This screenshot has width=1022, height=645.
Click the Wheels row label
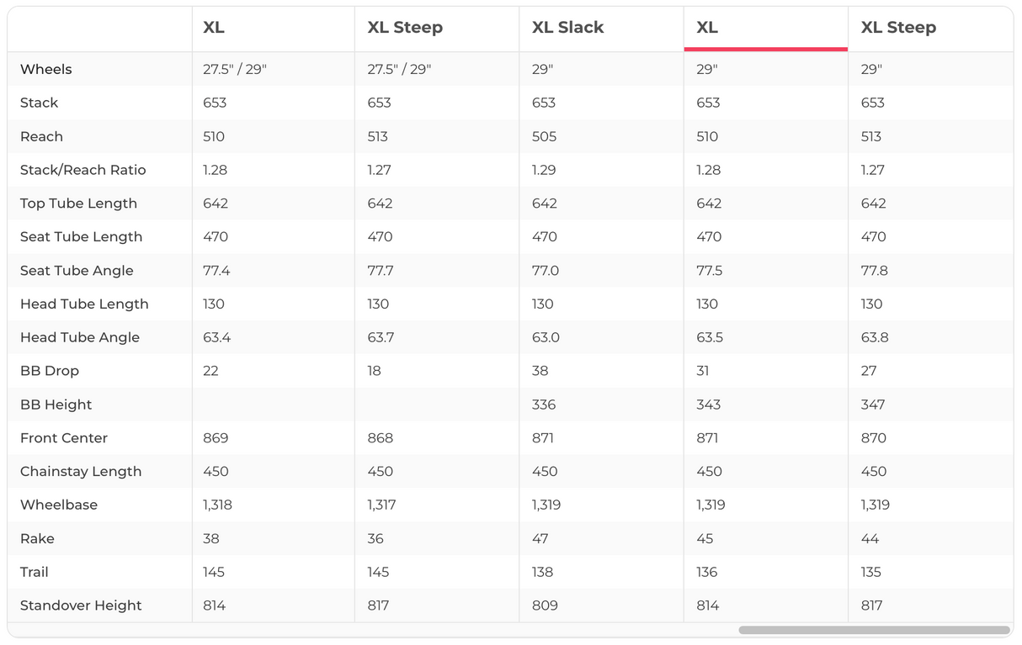coord(46,70)
